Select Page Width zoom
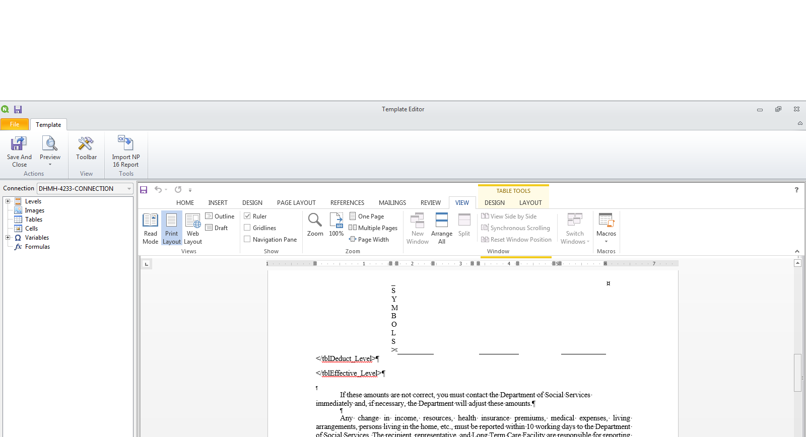This screenshot has width=806, height=437. pyautogui.click(x=369, y=240)
